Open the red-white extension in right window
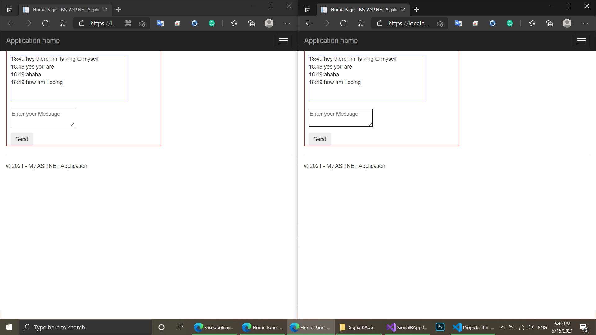This screenshot has height=335, width=596. 476,23
